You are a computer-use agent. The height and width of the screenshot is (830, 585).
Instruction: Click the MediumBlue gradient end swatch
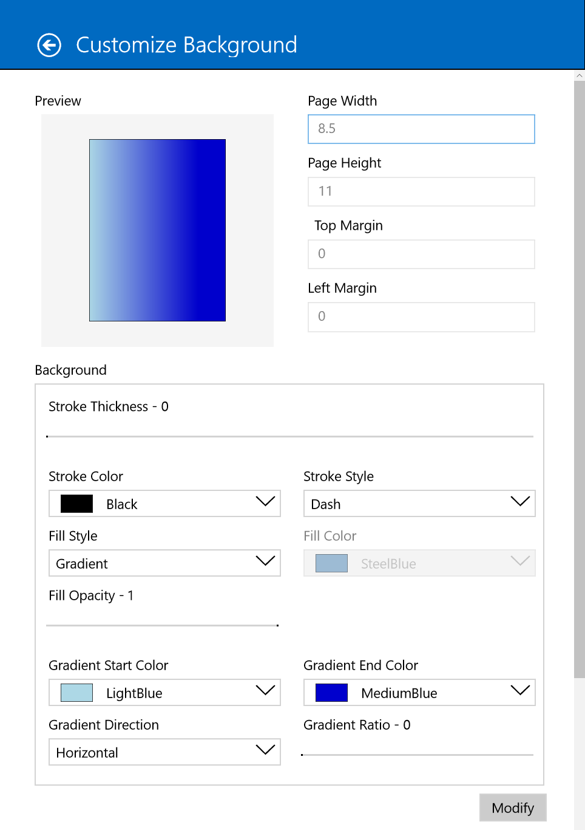pyautogui.click(x=331, y=693)
